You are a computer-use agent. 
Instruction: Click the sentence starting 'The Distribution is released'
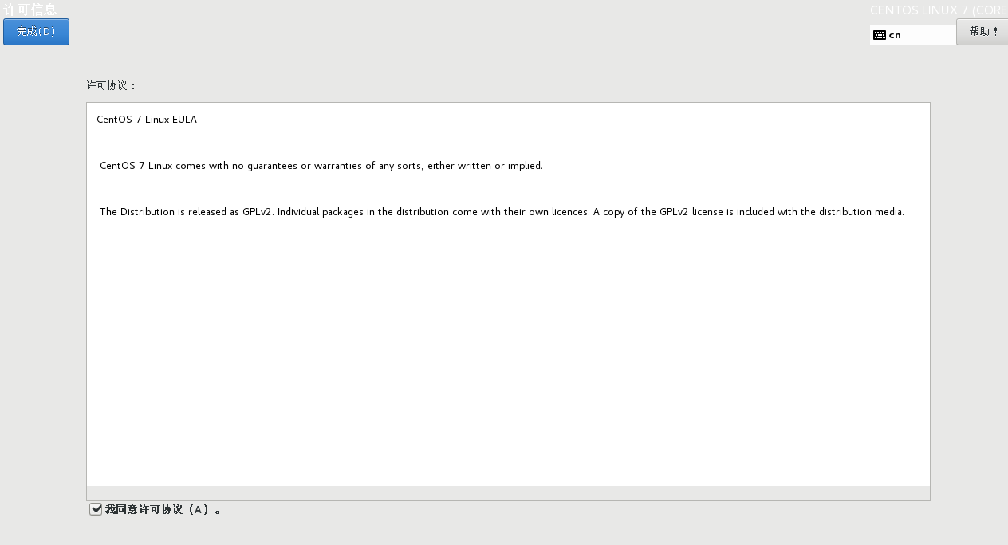[502, 212]
